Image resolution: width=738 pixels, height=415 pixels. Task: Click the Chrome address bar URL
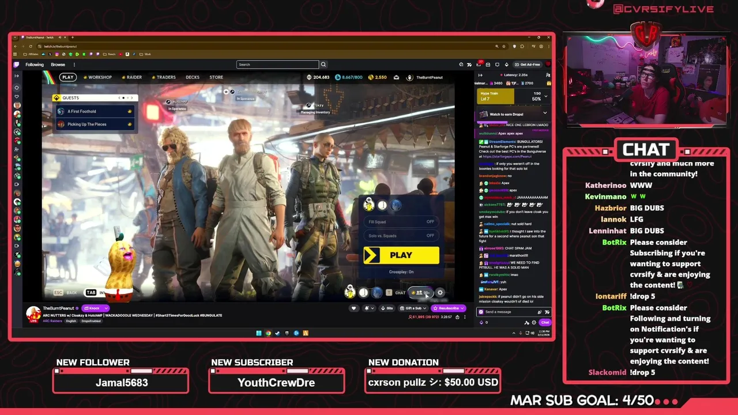point(60,46)
